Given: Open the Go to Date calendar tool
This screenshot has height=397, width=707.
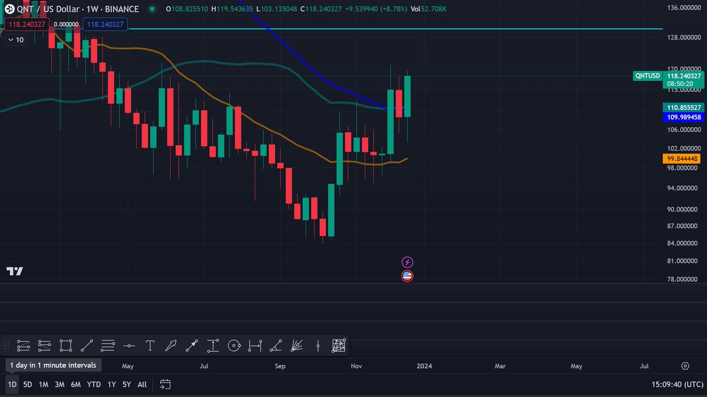Looking at the screenshot, I should [x=164, y=384].
